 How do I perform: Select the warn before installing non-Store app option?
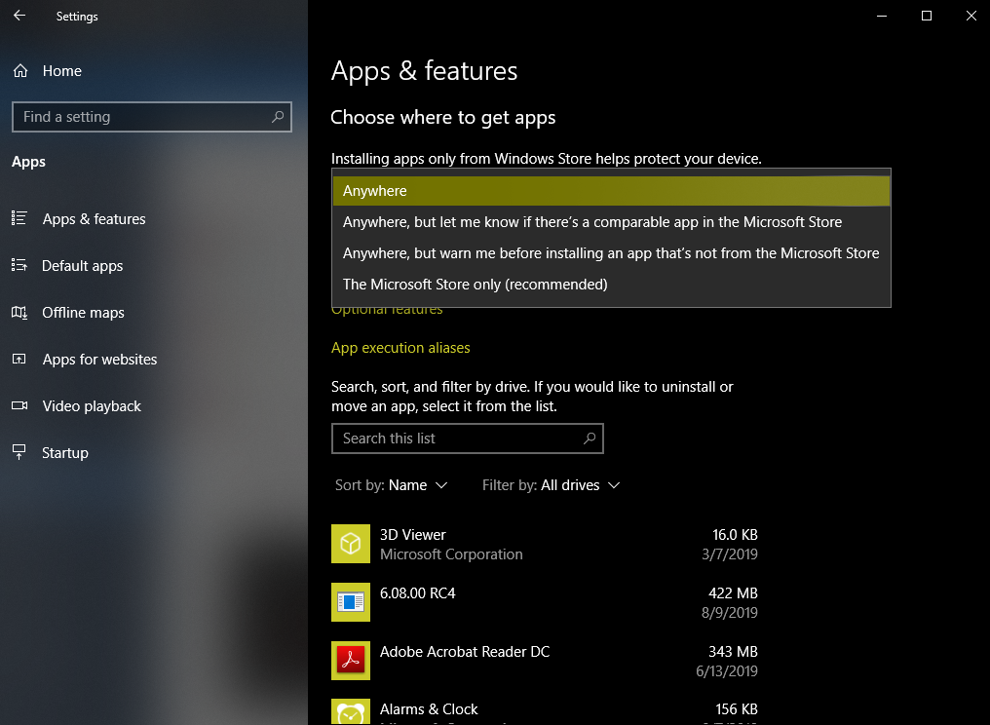pos(611,253)
